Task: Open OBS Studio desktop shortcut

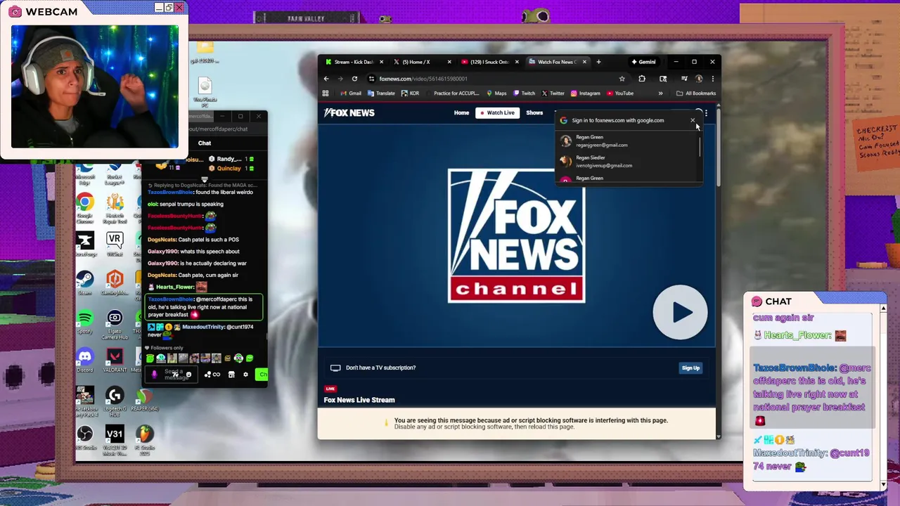Action: 85,439
